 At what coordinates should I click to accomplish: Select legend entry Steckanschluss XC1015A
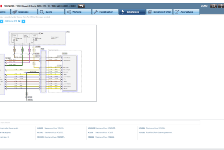[x=51, y=137]
